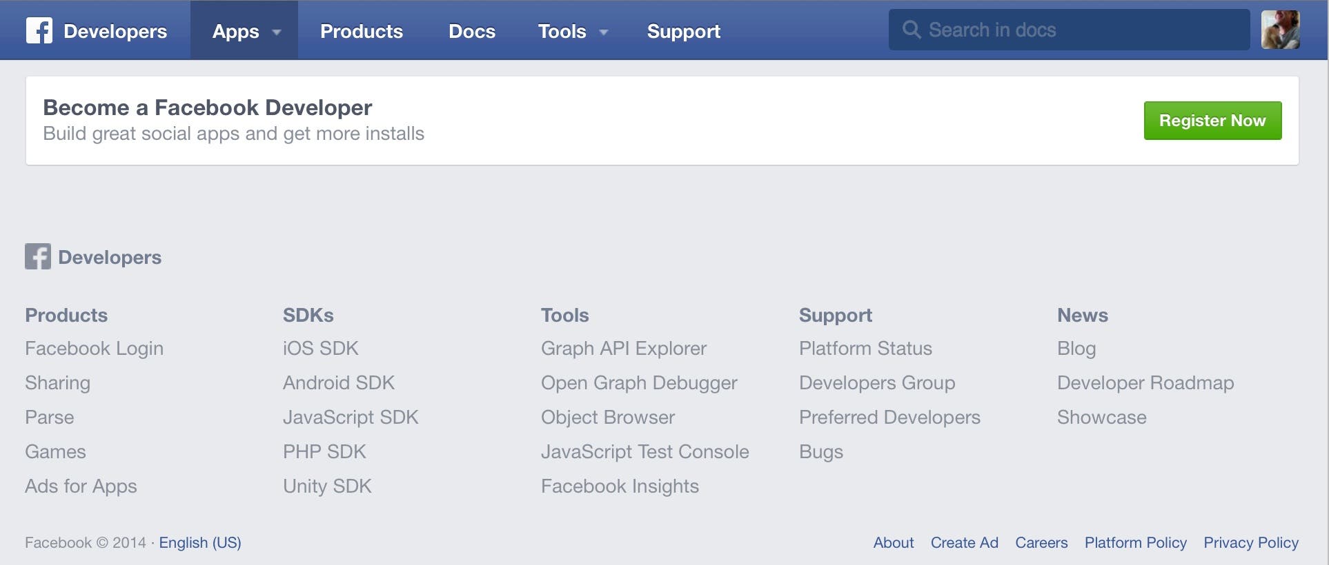Open the Unity SDK link
The height and width of the screenshot is (565, 1329).
(327, 486)
